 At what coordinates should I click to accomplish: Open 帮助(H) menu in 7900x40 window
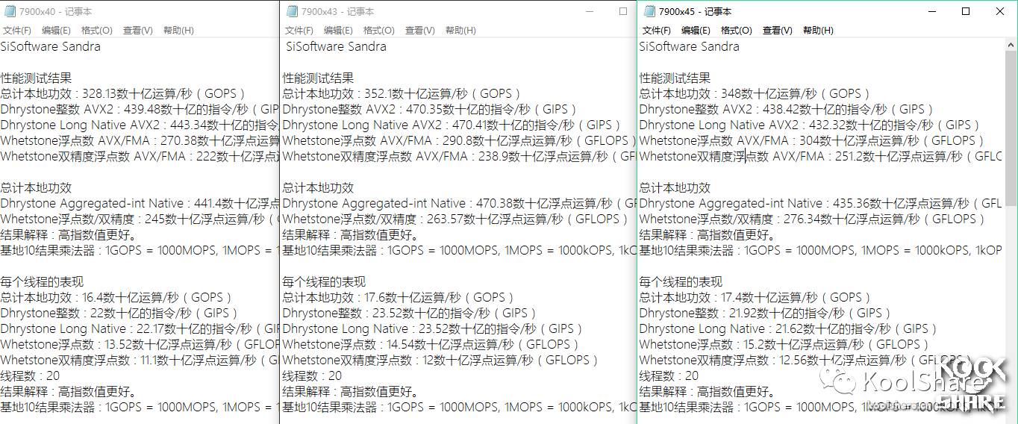coord(178,31)
